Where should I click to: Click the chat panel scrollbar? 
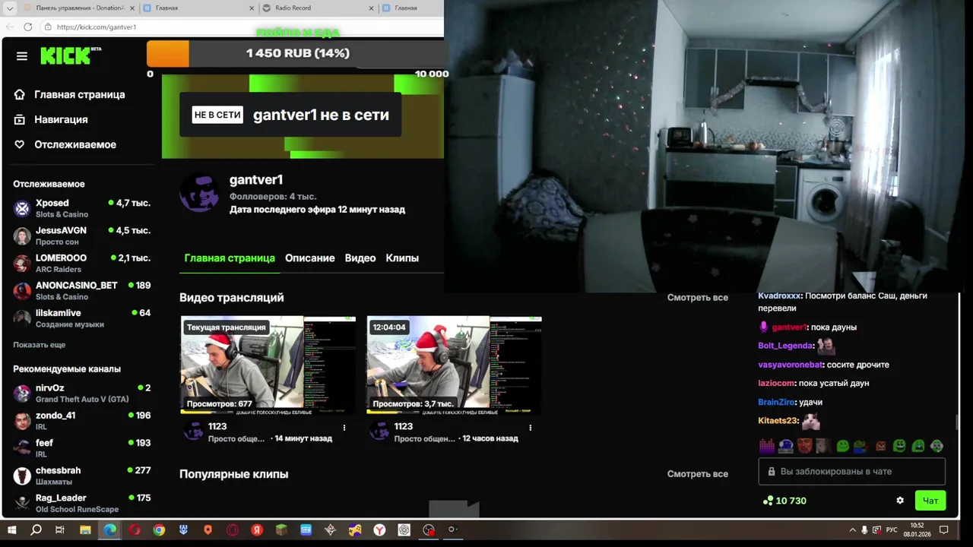957,422
